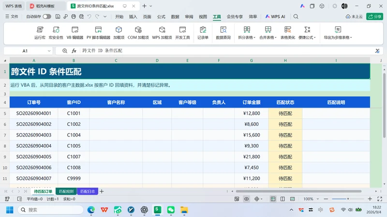Viewport: 387px width, 217px height.
Task: Click 表格美化 table beautify icon
Action: click(x=287, y=33)
